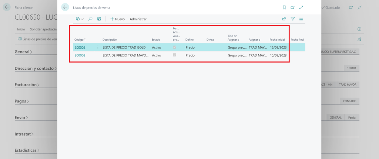Open the filter pane funnel icon

[x=292, y=19]
